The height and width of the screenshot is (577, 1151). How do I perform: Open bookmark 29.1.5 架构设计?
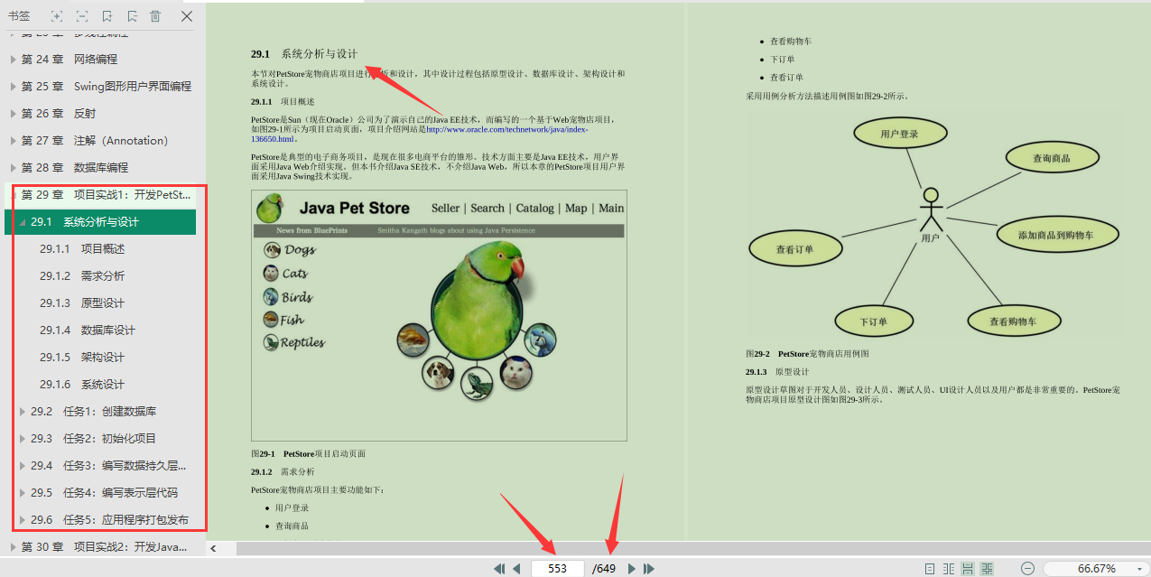(82, 358)
